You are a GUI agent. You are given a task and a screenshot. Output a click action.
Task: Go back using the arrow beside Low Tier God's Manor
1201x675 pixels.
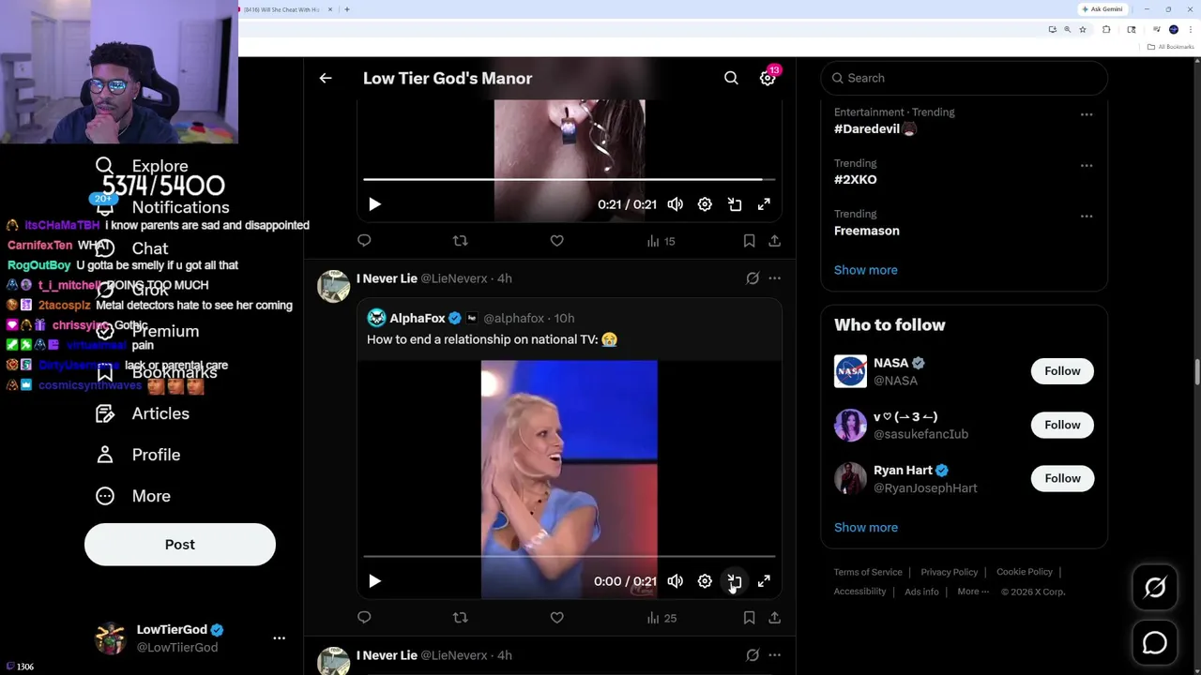click(326, 79)
